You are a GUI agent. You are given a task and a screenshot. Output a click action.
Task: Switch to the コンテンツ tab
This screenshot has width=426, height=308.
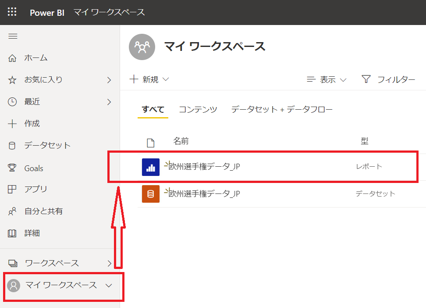point(198,110)
